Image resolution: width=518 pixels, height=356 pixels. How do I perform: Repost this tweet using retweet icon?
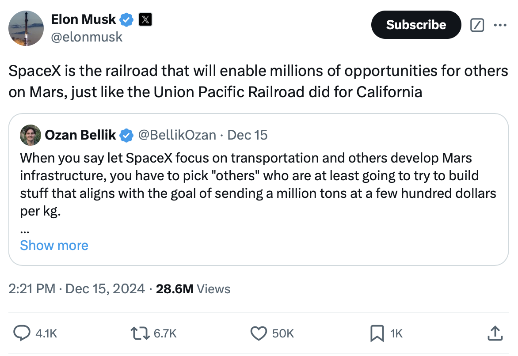pos(141,333)
